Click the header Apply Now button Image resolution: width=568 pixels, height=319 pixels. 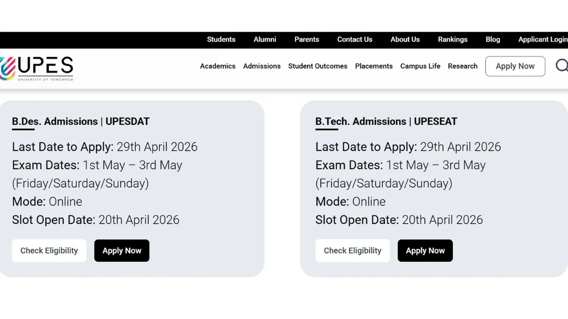coord(515,66)
